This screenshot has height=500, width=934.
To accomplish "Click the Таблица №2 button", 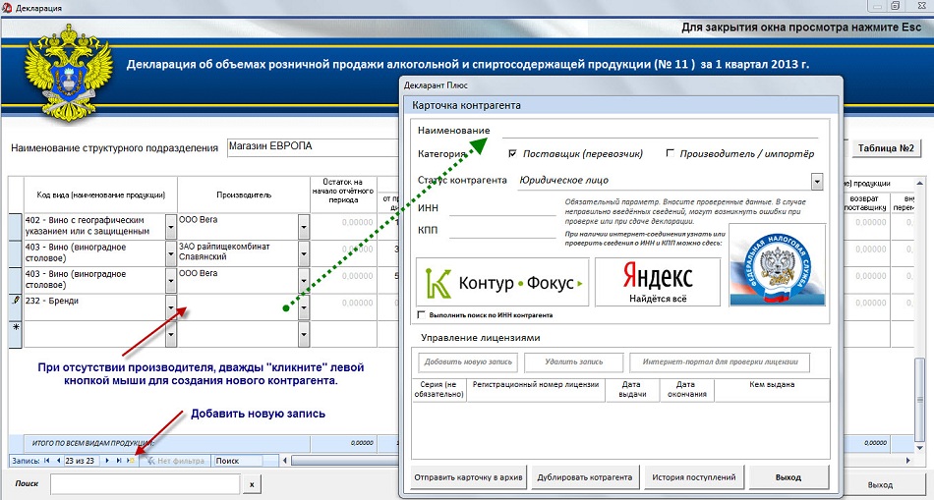I will (886, 148).
